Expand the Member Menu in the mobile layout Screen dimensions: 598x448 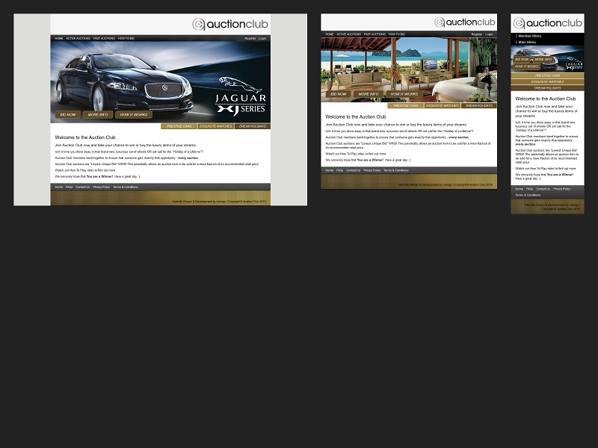(x=529, y=36)
